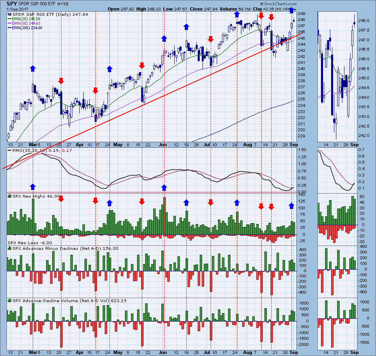Click the 249 price axis label
The height and width of the screenshot is (356, 376).
pos(302,14)
